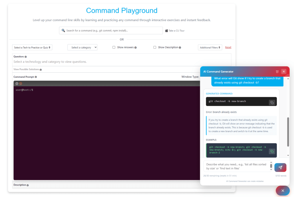The image size is (294, 197).
Task: Click the Describe what you need text box
Action: tap(236, 166)
